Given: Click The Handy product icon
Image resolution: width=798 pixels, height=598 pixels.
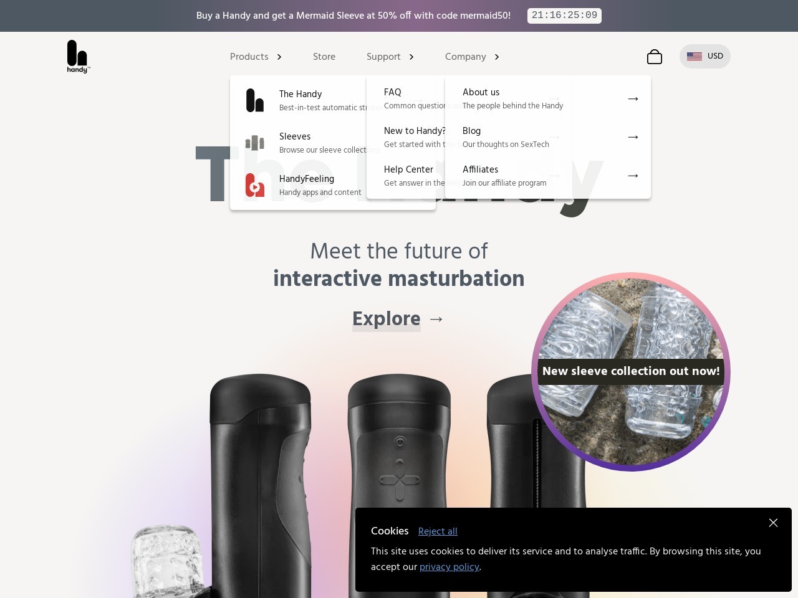Looking at the screenshot, I should (x=254, y=100).
